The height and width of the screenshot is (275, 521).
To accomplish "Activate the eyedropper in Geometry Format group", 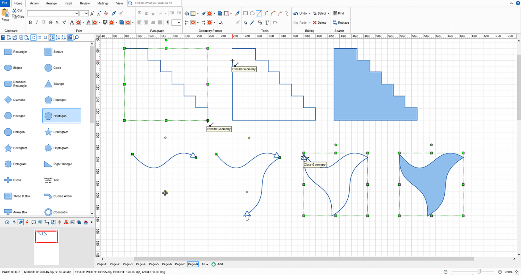I will click(x=237, y=13).
